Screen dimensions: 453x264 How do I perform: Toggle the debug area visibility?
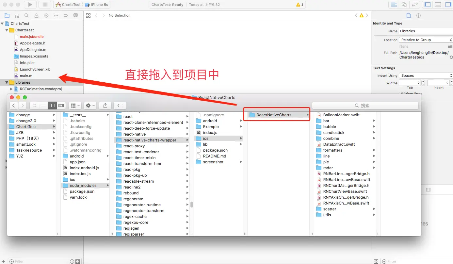[x=438, y=5]
